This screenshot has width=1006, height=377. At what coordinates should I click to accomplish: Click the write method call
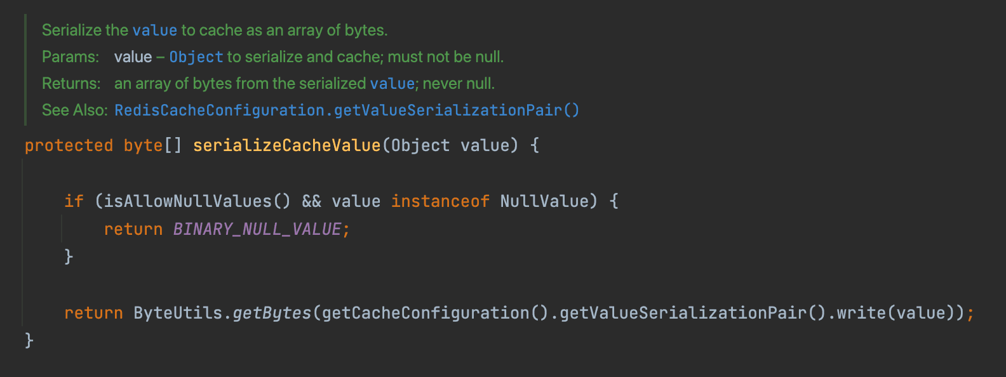click(861, 314)
